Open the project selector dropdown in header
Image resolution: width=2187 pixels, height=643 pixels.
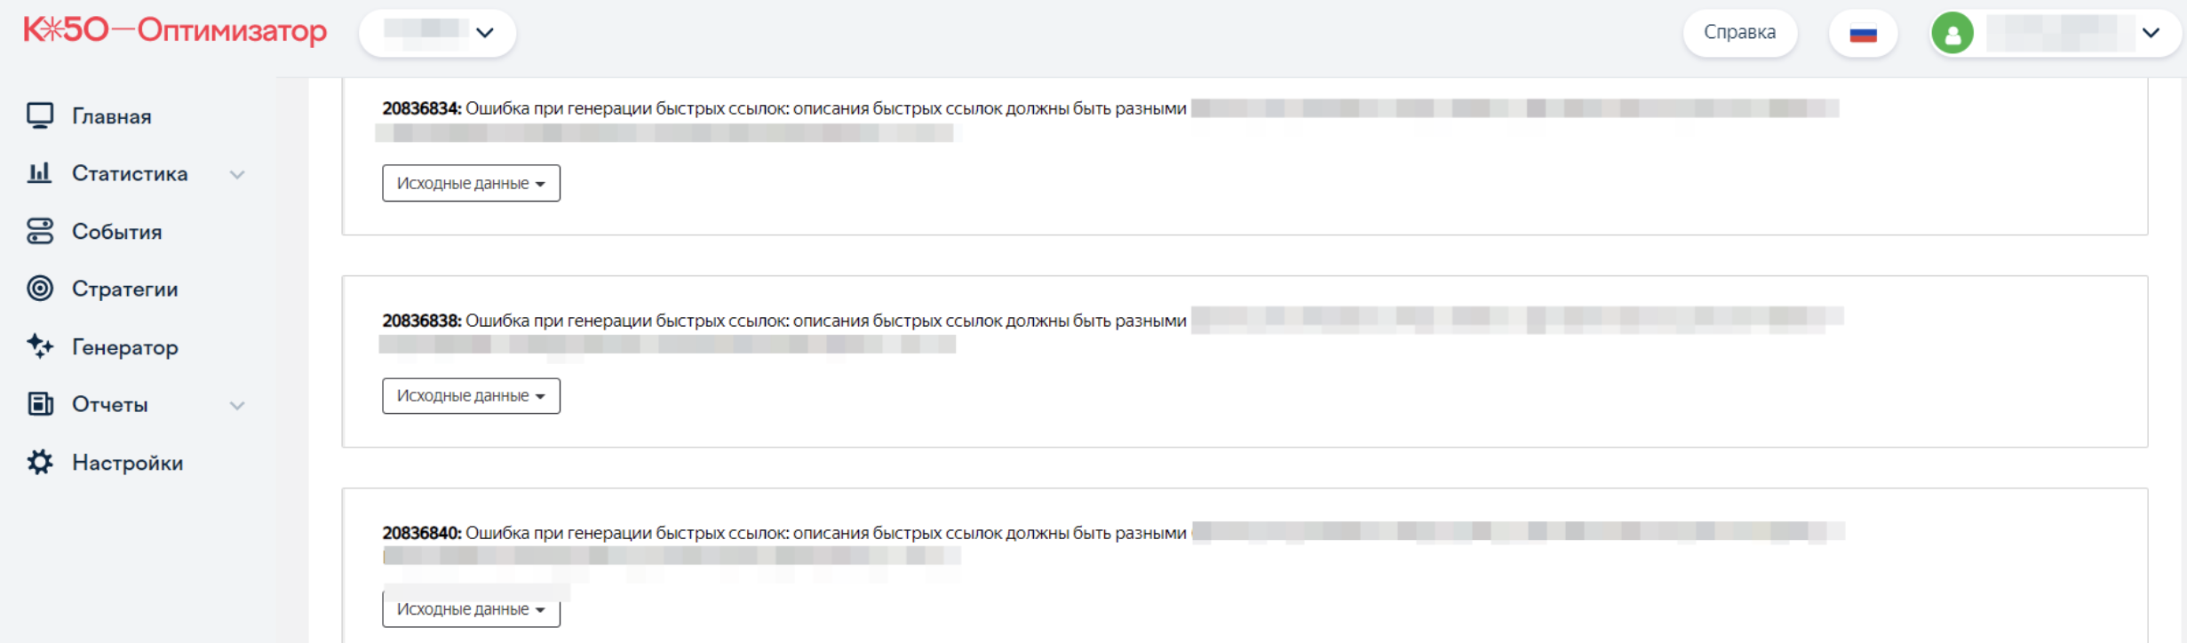click(437, 33)
